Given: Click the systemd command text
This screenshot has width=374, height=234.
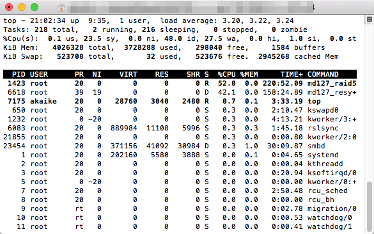Looking at the screenshot, I should (x=323, y=155).
